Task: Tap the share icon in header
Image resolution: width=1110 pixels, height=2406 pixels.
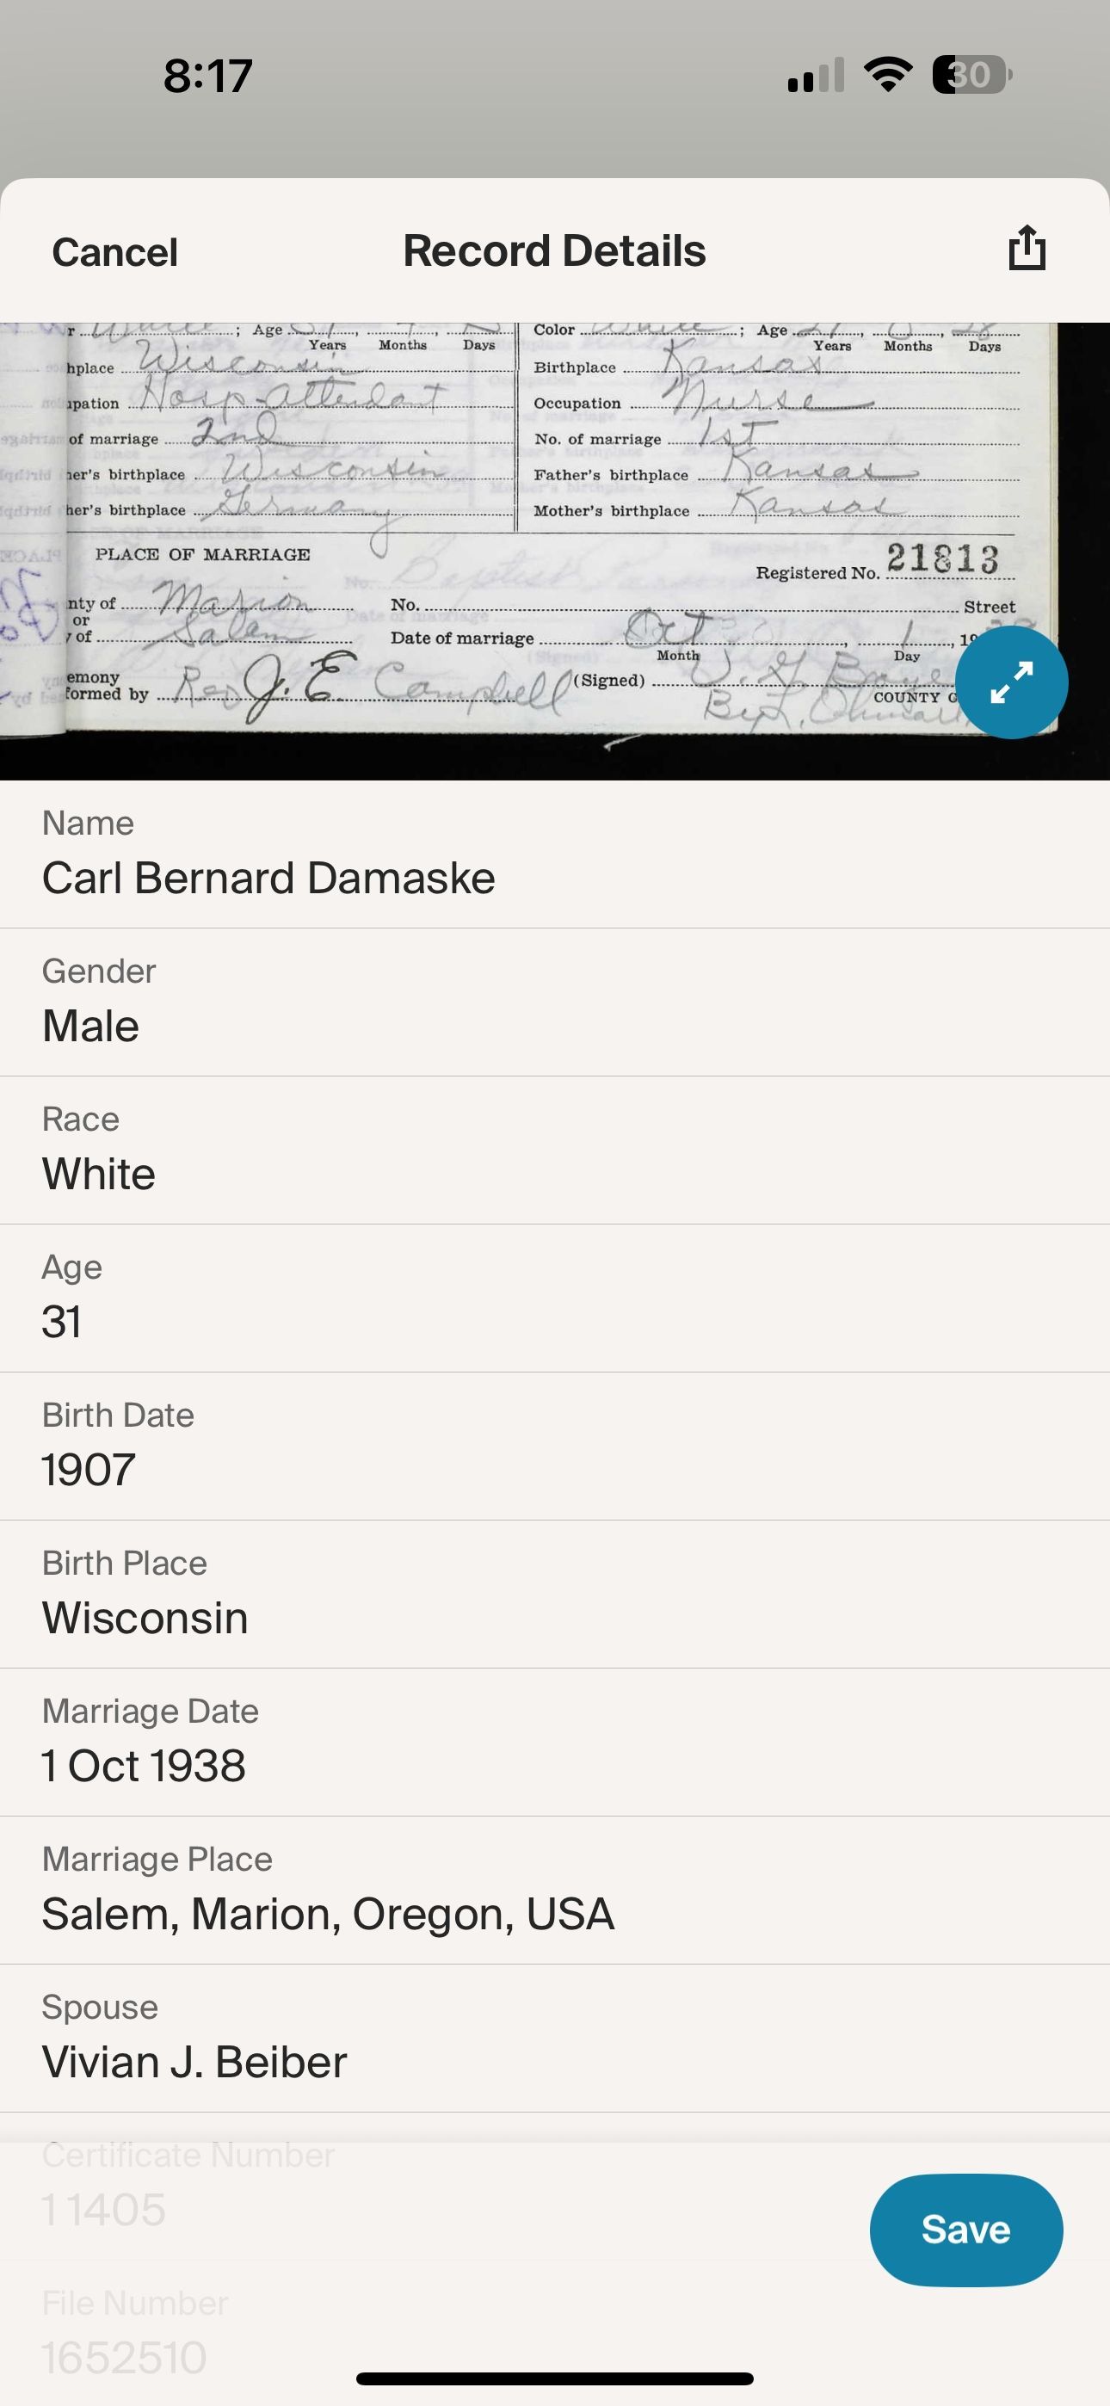Action: tap(1027, 249)
